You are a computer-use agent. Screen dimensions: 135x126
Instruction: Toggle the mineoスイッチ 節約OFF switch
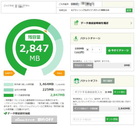[x=34, y=120]
